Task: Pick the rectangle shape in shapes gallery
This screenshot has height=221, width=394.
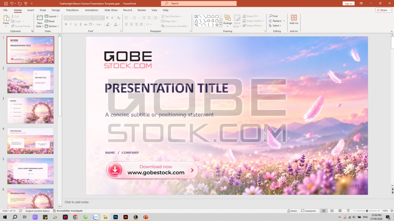Action: tap(208, 16)
